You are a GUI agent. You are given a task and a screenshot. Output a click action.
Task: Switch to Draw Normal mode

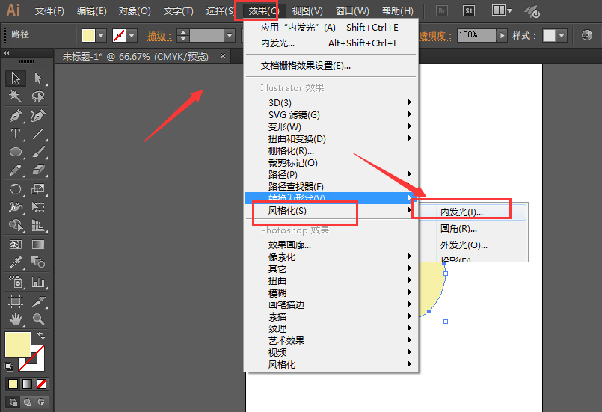13,402
